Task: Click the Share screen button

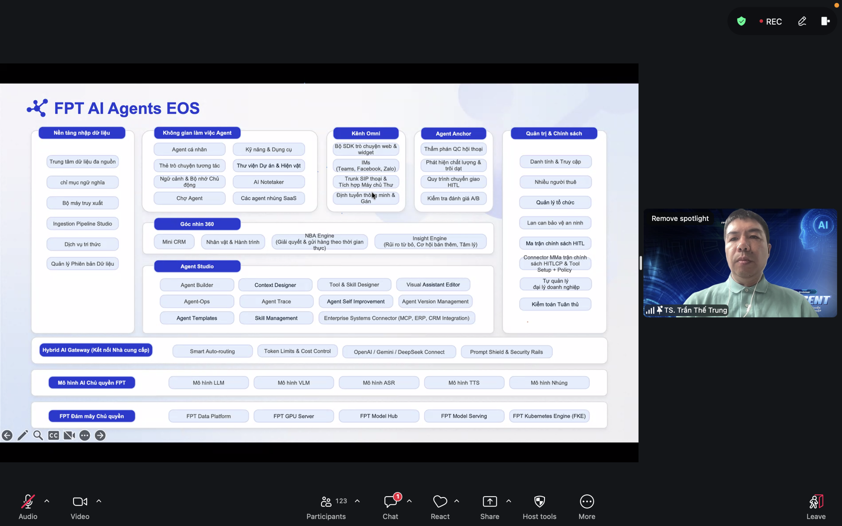Action: [x=489, y=507]
